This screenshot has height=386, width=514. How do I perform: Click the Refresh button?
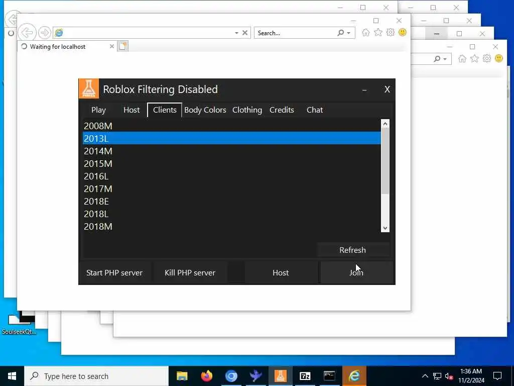[x=353, y=250]
